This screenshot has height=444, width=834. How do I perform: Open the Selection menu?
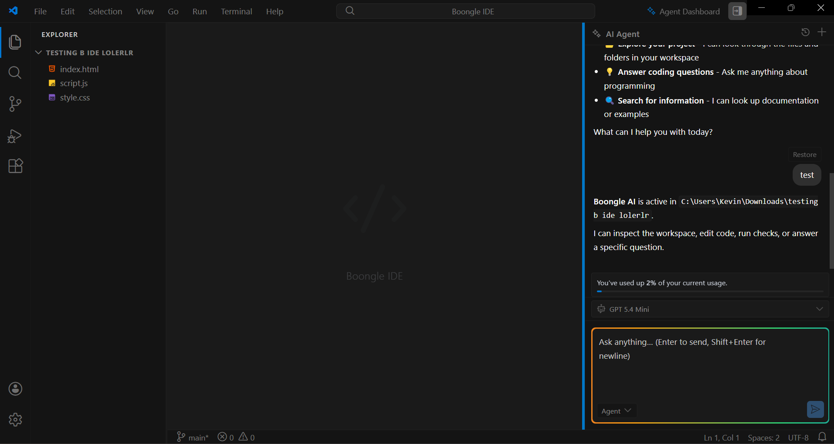[x=105, y=11]
